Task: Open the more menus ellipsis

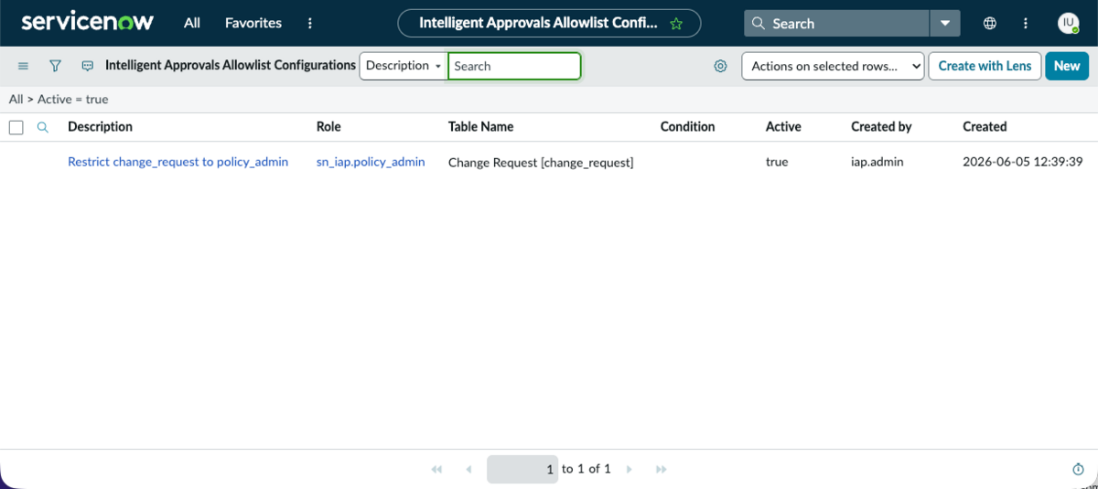Action: click(x=310, y=23)
